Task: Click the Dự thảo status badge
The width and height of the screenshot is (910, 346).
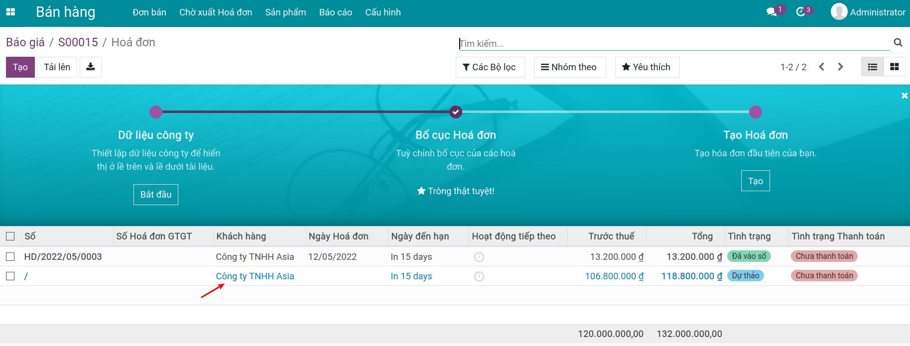Action: pyautogui.click(x=746, y=276)
